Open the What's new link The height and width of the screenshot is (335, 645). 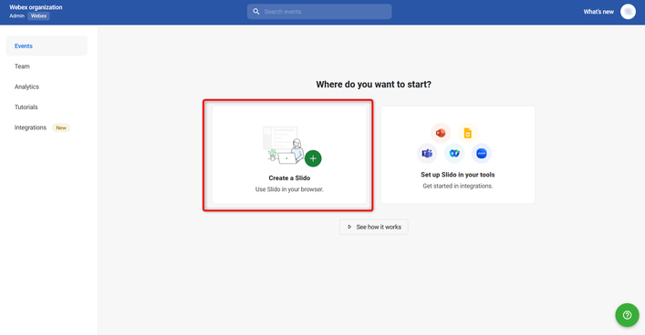tap(598, 12)
